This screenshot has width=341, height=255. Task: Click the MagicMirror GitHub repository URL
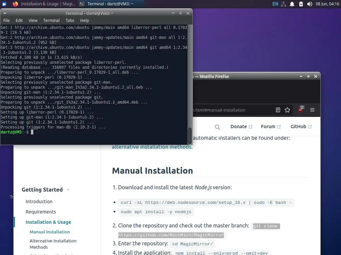tap(171, 235)
